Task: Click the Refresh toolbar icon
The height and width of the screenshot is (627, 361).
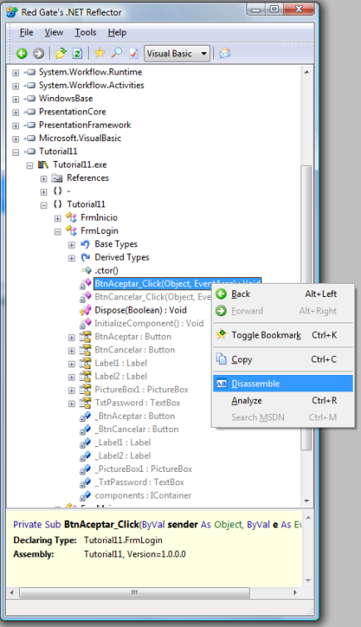Action: coord(77,53)
